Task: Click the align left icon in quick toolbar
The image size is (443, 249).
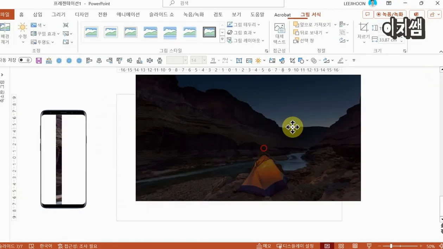Action: [89, 60]
